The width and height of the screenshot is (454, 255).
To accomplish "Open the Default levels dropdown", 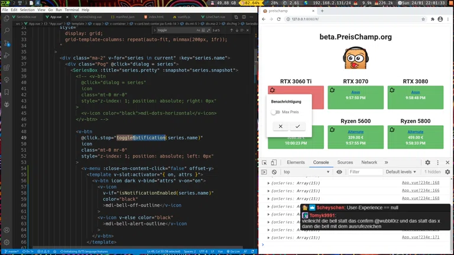I will 401,172.
